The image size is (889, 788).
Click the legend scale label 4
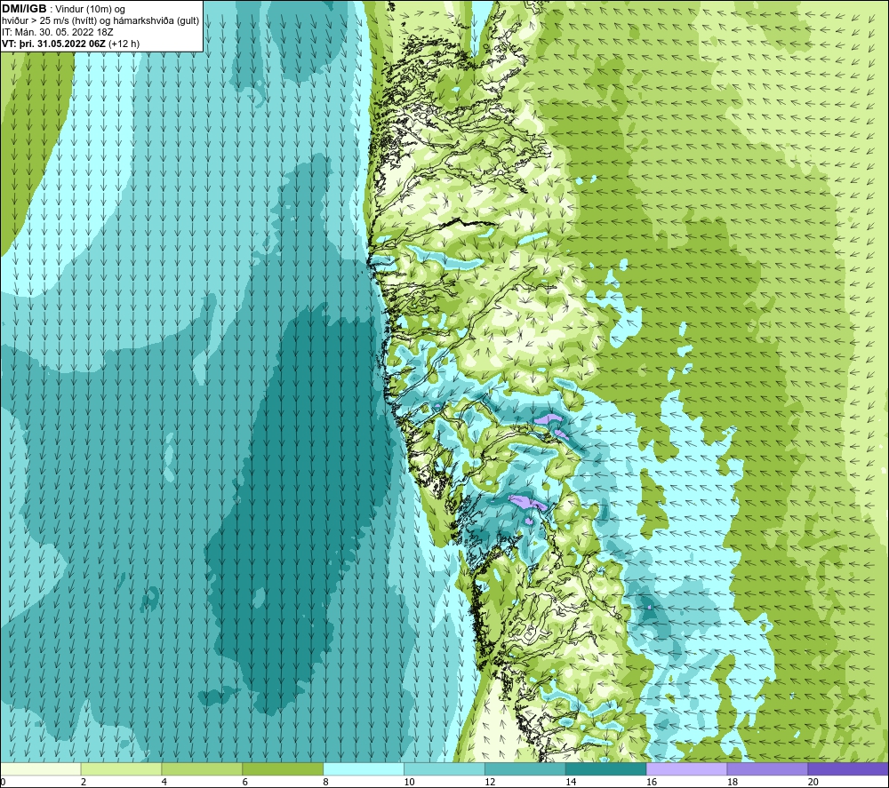click(164, 782)
